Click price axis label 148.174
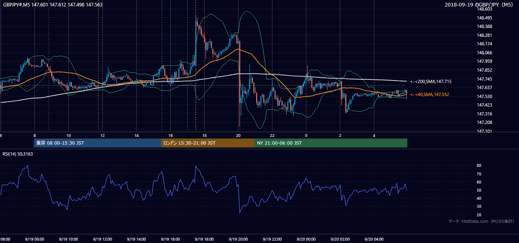519x243 pixels. click(x=484, y=44)
